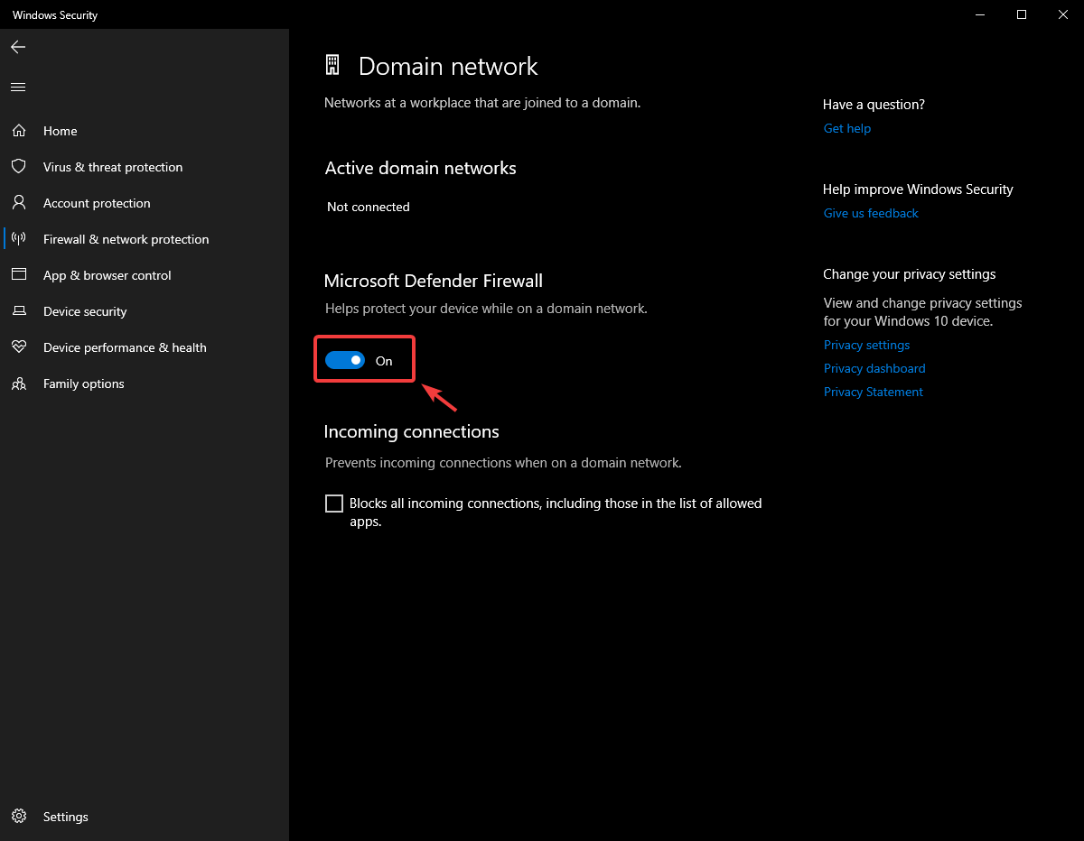Screen dimensions: 1084x841
Task: Enable blocking of all incoming connections
Action: coord(334,503)
